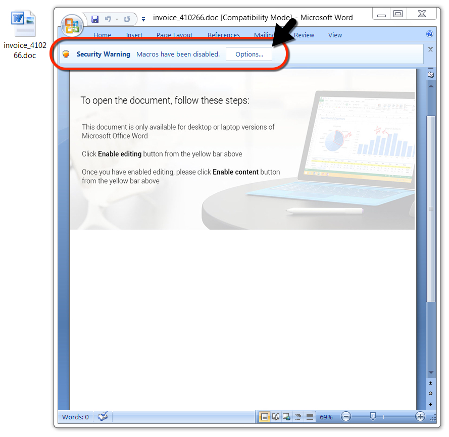Switch to Full Screen Reading view

click(x=276, y=417)
